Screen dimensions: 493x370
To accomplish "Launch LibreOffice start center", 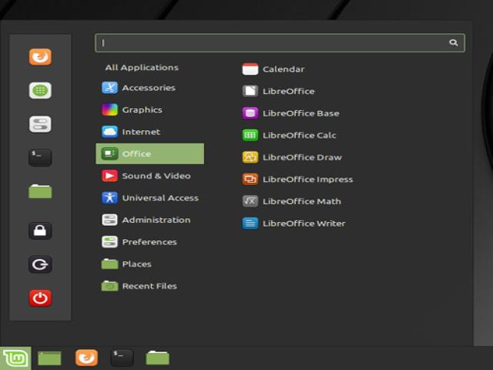I will [x=278, y=91].
